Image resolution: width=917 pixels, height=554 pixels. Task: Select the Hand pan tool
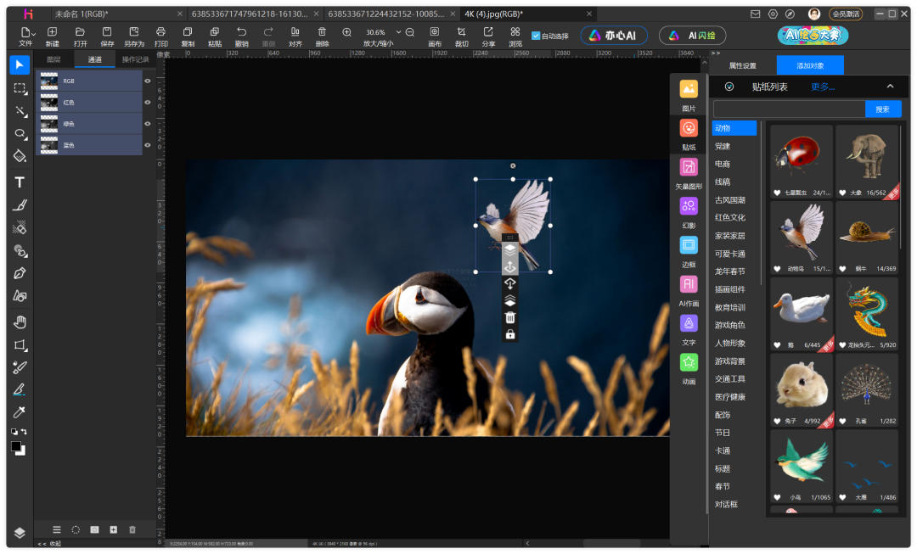coord(20,322)
